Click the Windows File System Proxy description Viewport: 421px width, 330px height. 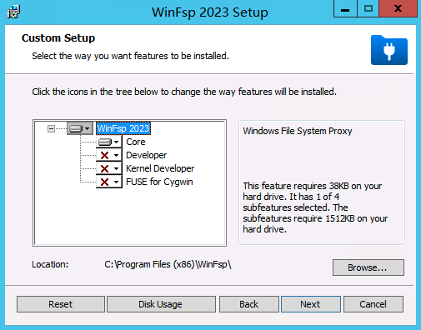pos(298,131)
